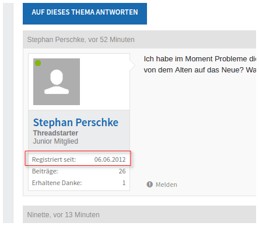Click the received thanks value '1'

[x=124, y=183]
